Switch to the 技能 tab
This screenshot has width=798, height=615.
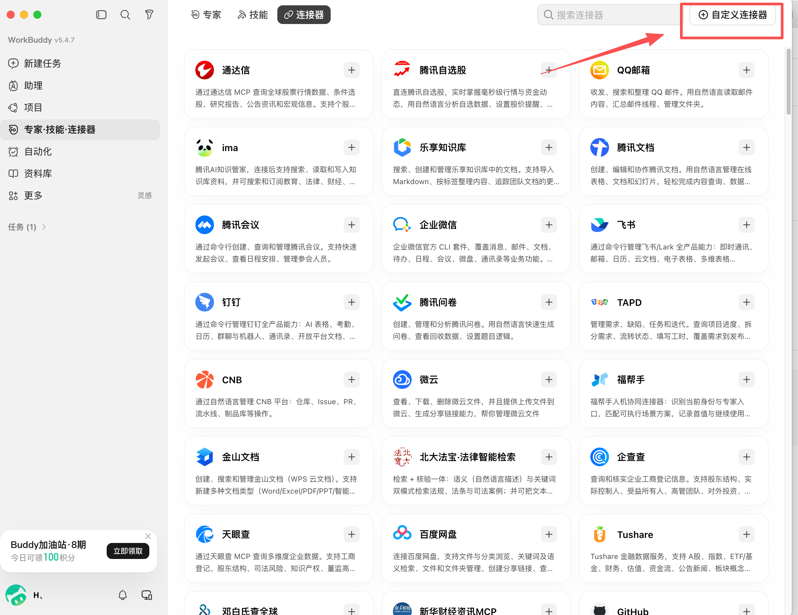pos(252,15)
